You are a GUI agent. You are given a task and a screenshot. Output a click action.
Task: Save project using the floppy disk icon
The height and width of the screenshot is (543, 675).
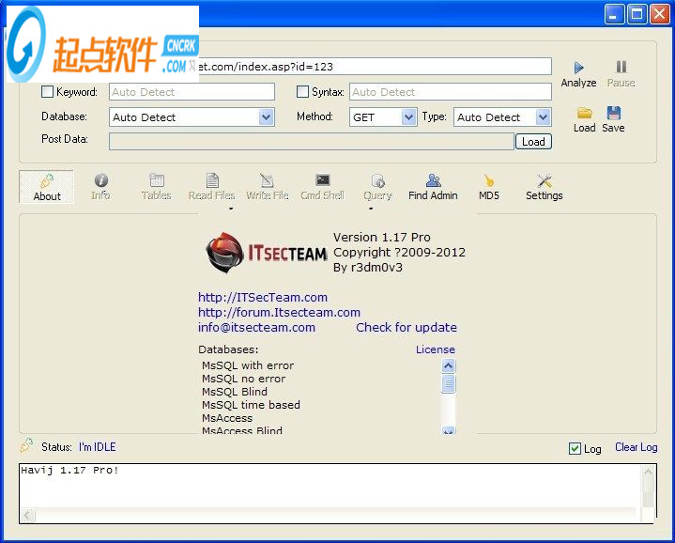click(613, 114)
